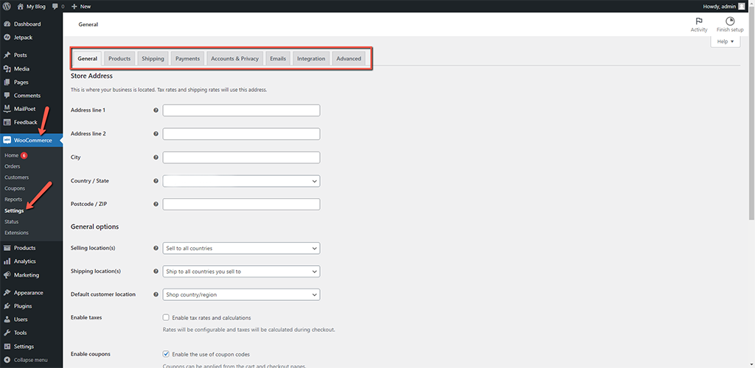Click the Posts pin icon
755x368 pixels.
pyautogui.click(x=7, y=55)
